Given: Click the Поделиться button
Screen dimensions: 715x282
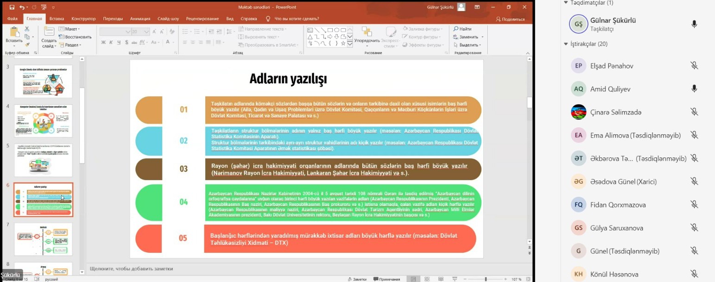Looking at the screenshot, I should (x=512, y=19).
